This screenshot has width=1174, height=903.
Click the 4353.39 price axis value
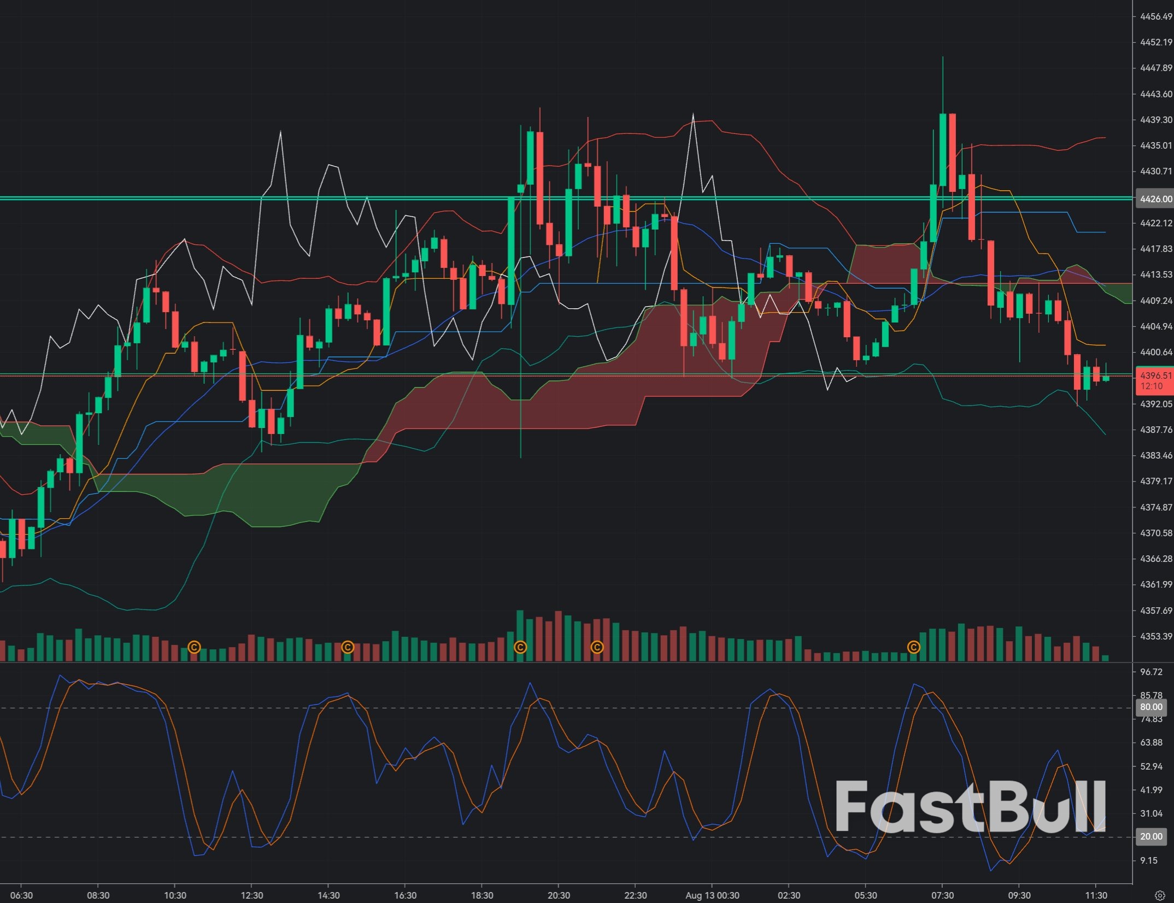1156,636
